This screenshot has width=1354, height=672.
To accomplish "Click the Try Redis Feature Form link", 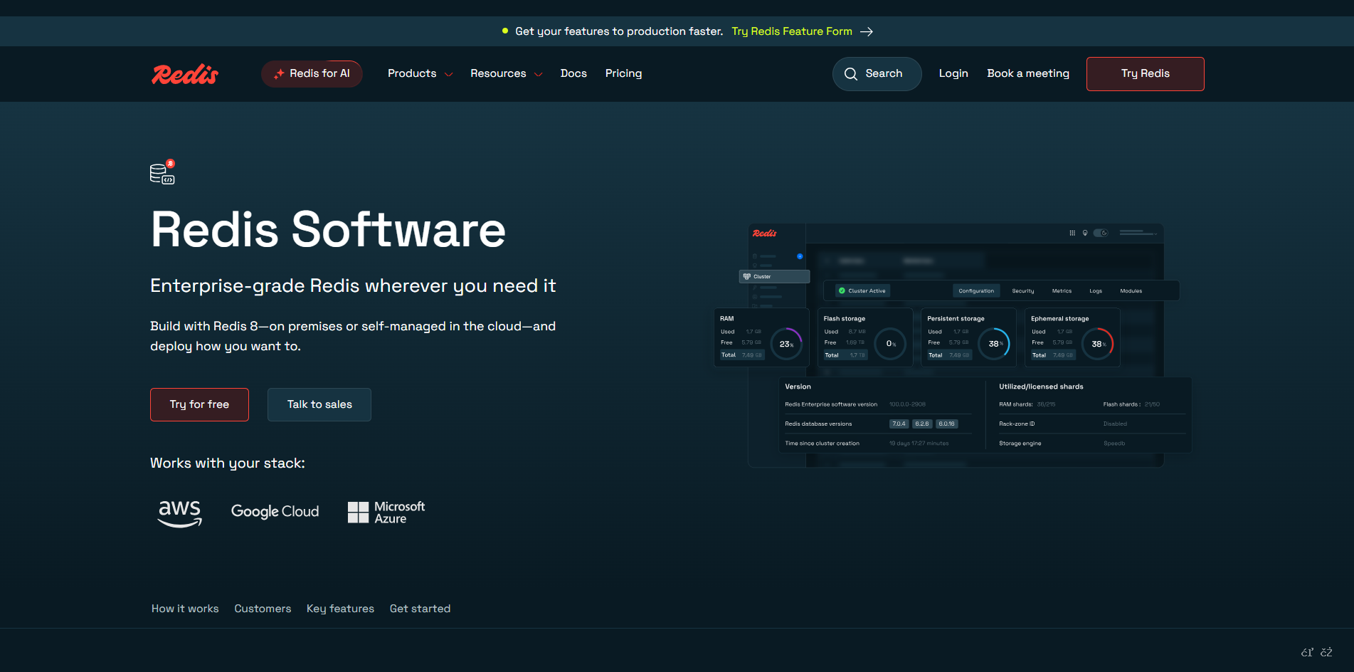I will click(792, 31).
